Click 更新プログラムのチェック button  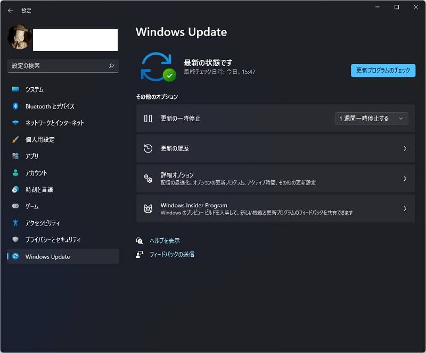coord(383,71)
